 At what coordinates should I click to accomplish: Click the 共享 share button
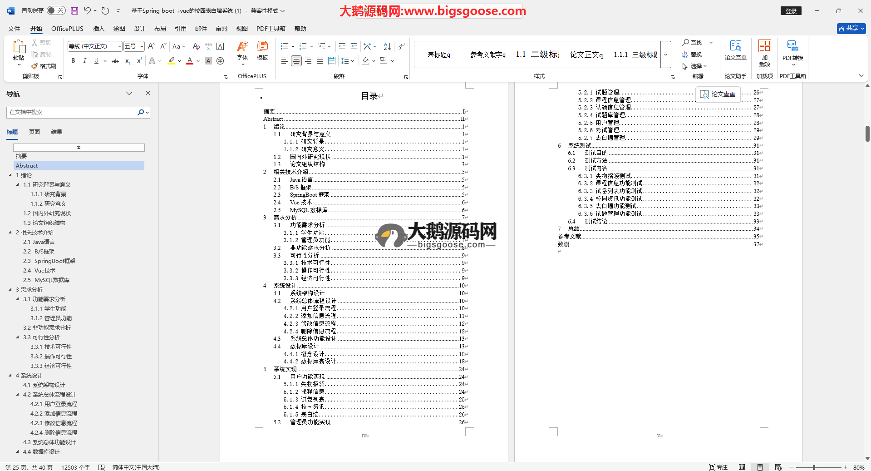tap(851, 28)
